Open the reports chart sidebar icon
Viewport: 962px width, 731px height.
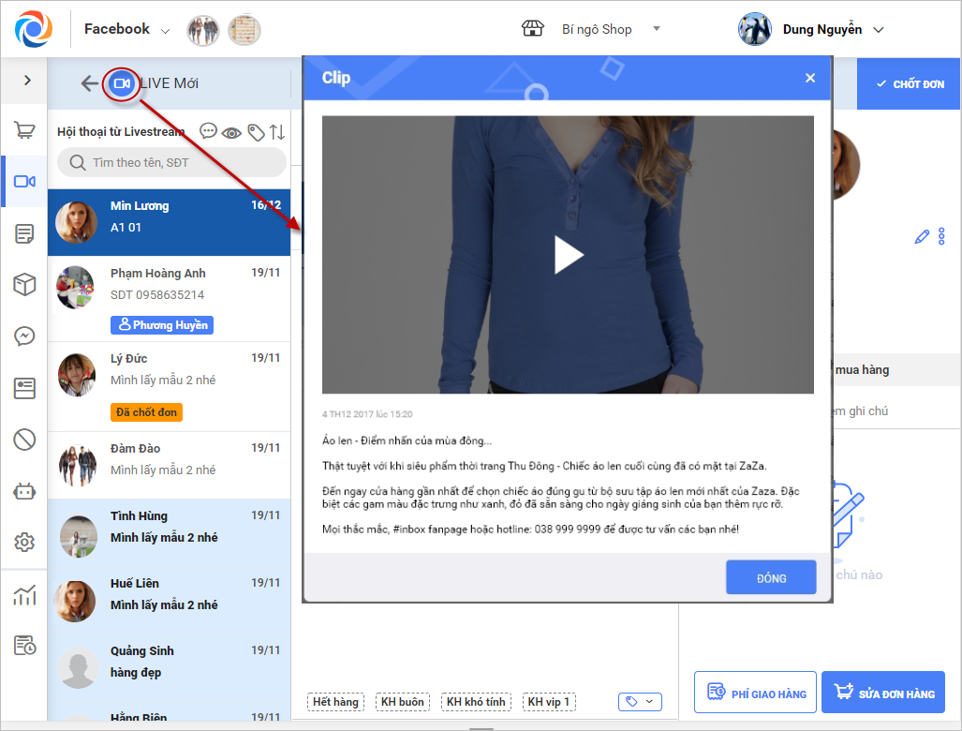click(x=24, y=594)
